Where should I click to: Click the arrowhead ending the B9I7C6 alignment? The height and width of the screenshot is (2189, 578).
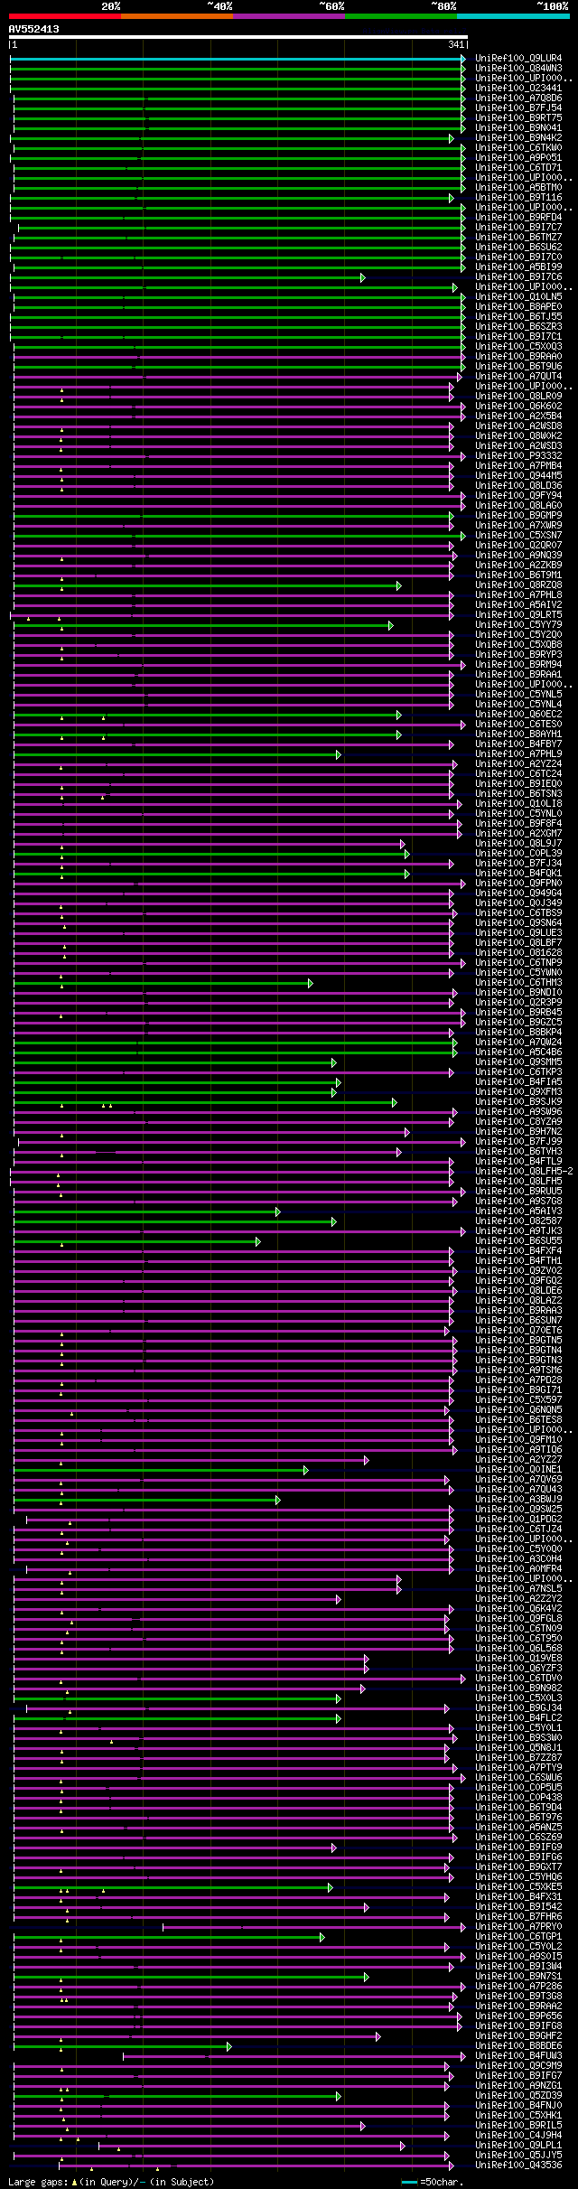click(x=362, y=277)
